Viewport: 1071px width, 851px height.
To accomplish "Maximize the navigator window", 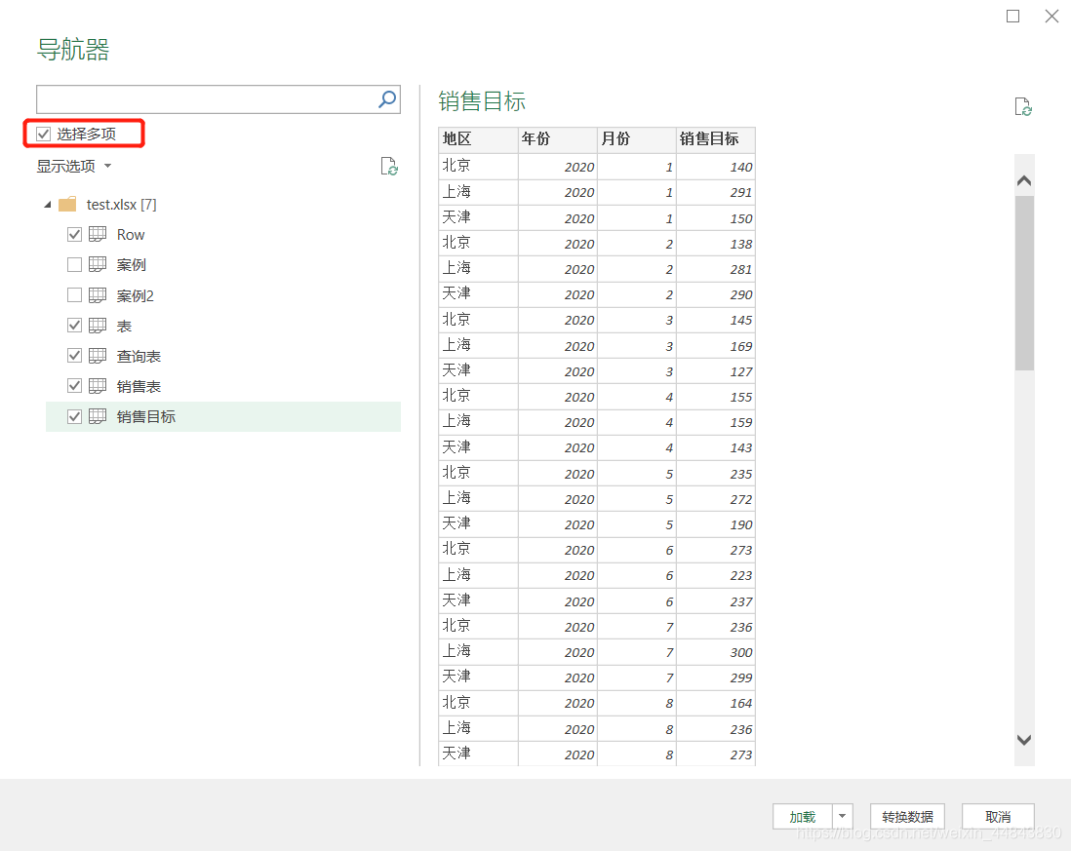I will click(x=1012, y=16).
